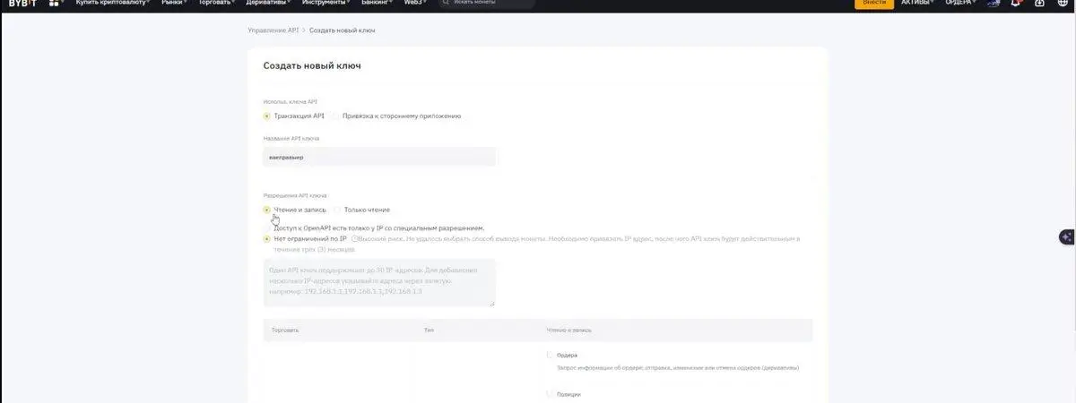
Task: Open the floating support widget icon
Action: pyautogui.click(x=1065, y=237)
